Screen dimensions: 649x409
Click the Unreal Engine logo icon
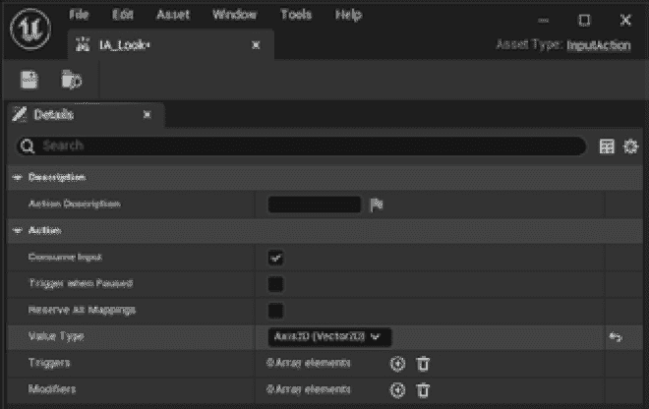click(30, 29)
